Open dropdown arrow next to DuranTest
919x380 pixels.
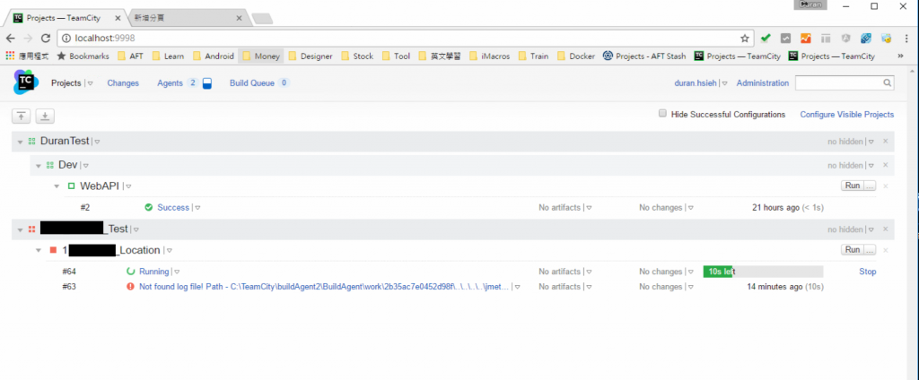(x=97, y=142)
